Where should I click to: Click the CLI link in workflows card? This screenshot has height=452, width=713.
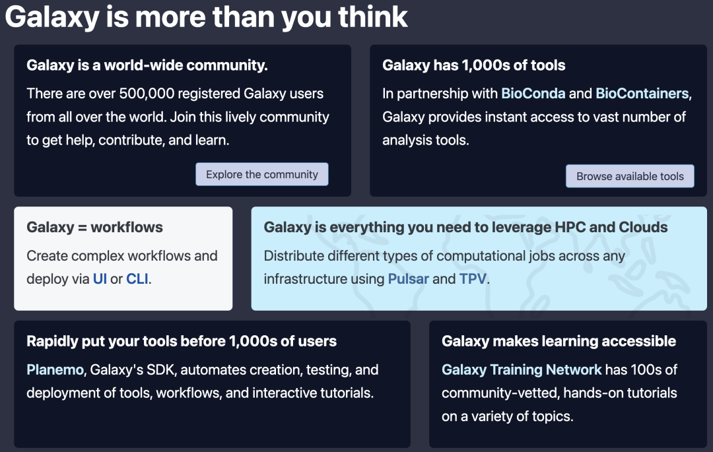tap(137, 278)
